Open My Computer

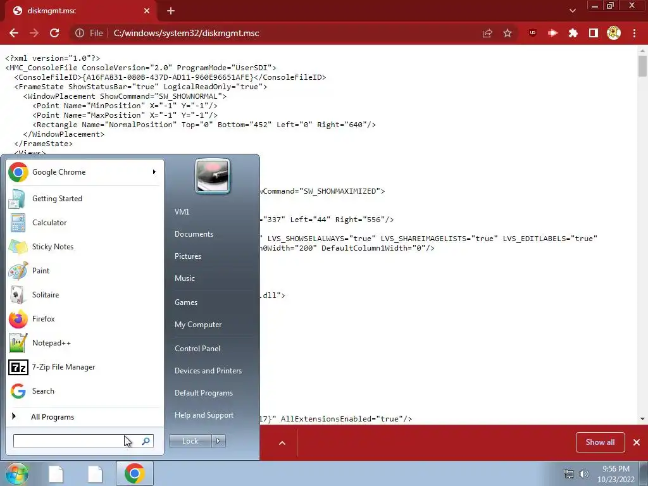198,325
